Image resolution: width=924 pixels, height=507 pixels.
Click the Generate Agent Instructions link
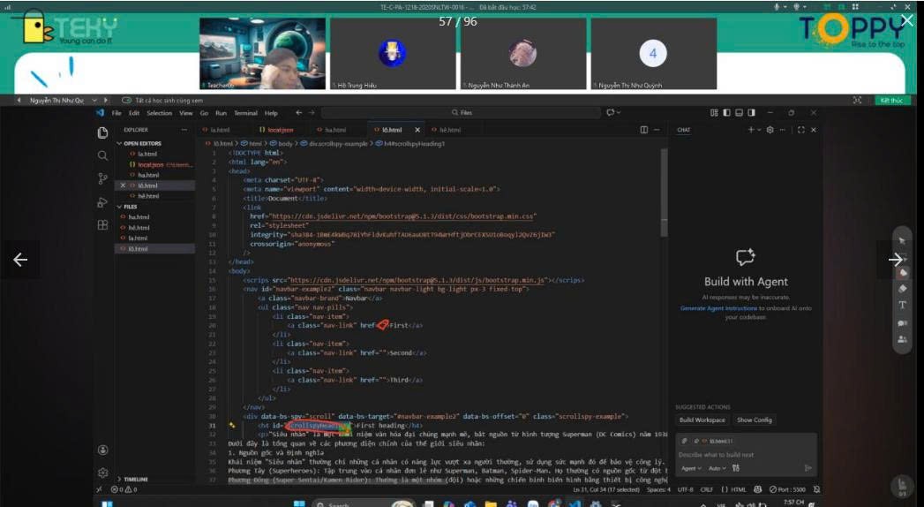click(718, 308)
